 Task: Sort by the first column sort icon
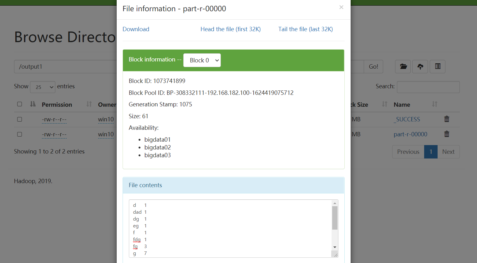pos(33,104)
